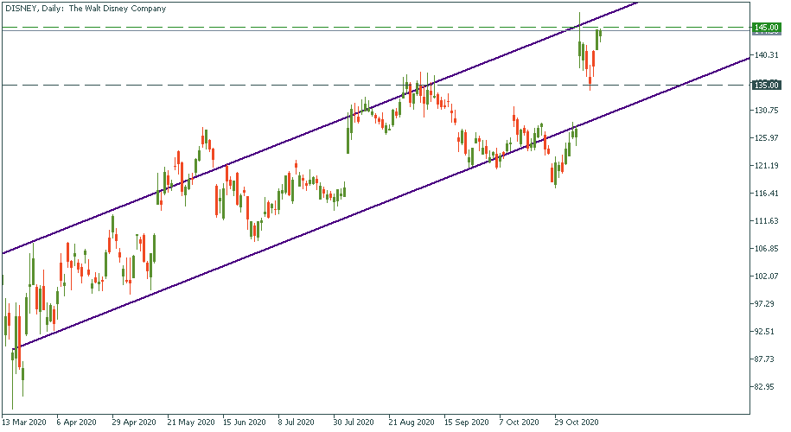The image size is (791, 432).
Task: Click the 102.07 price axis value
Action: click(x=766, y=276)
